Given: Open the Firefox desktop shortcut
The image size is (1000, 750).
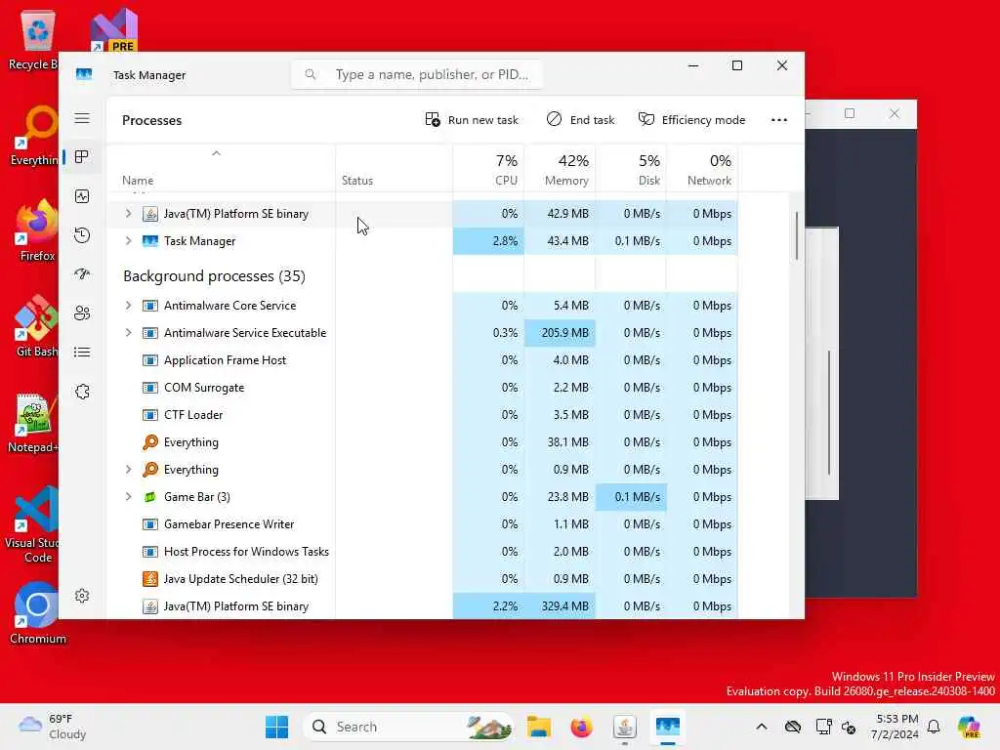Looking at the screenshot, I should point(36,230).
